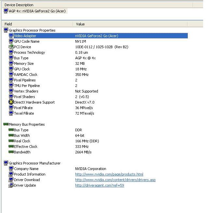This screenshot has height=213, width=208.
Task: Click the value NV11M
Action: point(81,41)
